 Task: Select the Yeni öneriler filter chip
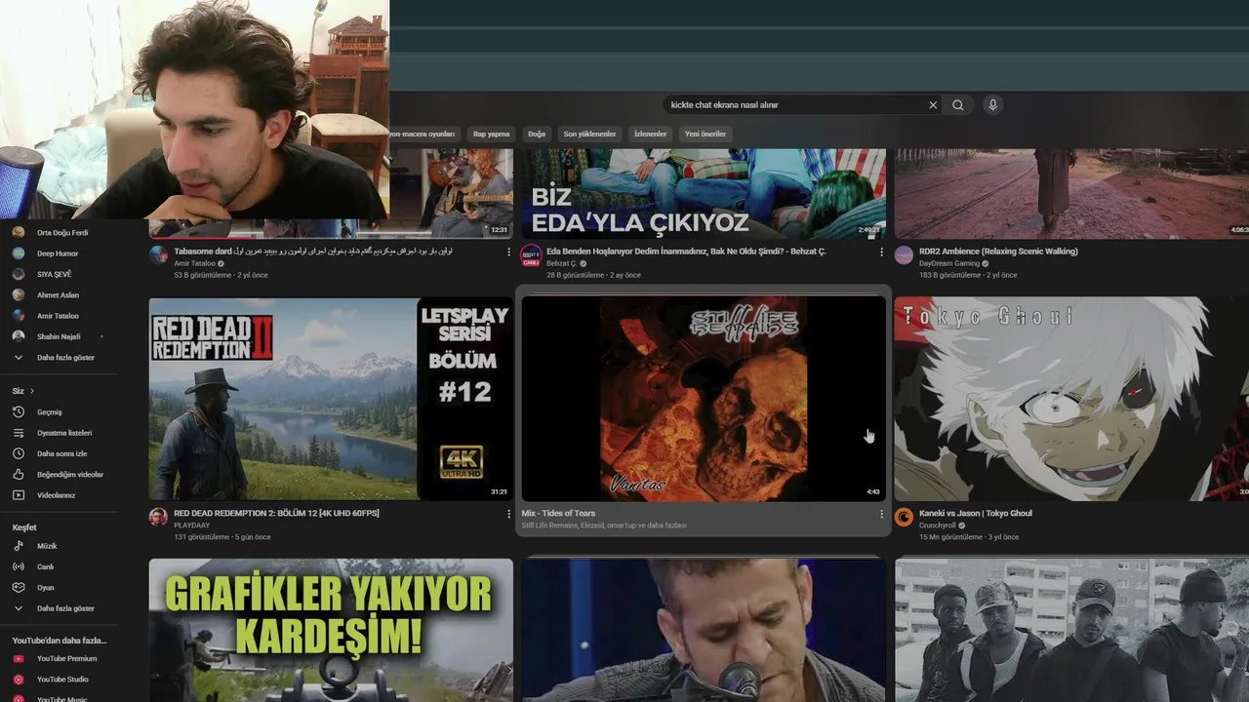click(x=705, y=134)
